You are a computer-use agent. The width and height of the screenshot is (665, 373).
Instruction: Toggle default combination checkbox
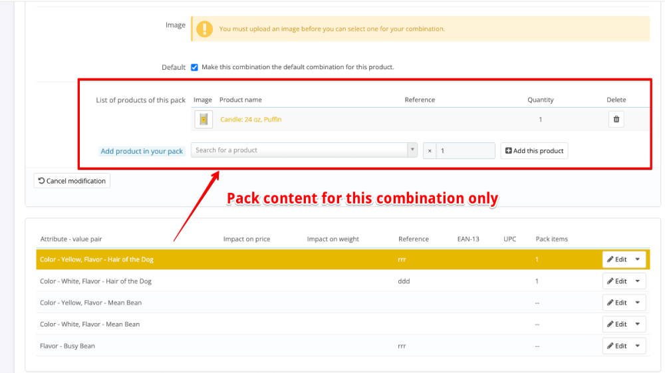click(194, 67)
